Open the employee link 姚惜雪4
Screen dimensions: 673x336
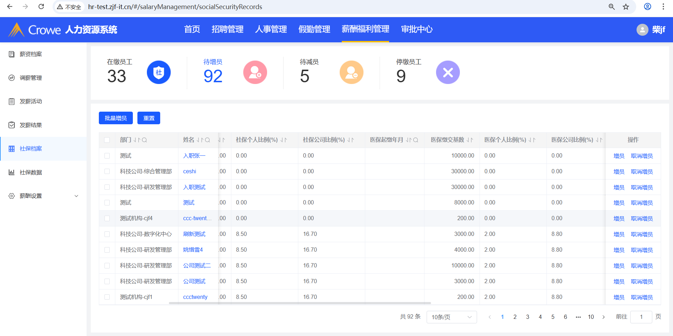193,250
